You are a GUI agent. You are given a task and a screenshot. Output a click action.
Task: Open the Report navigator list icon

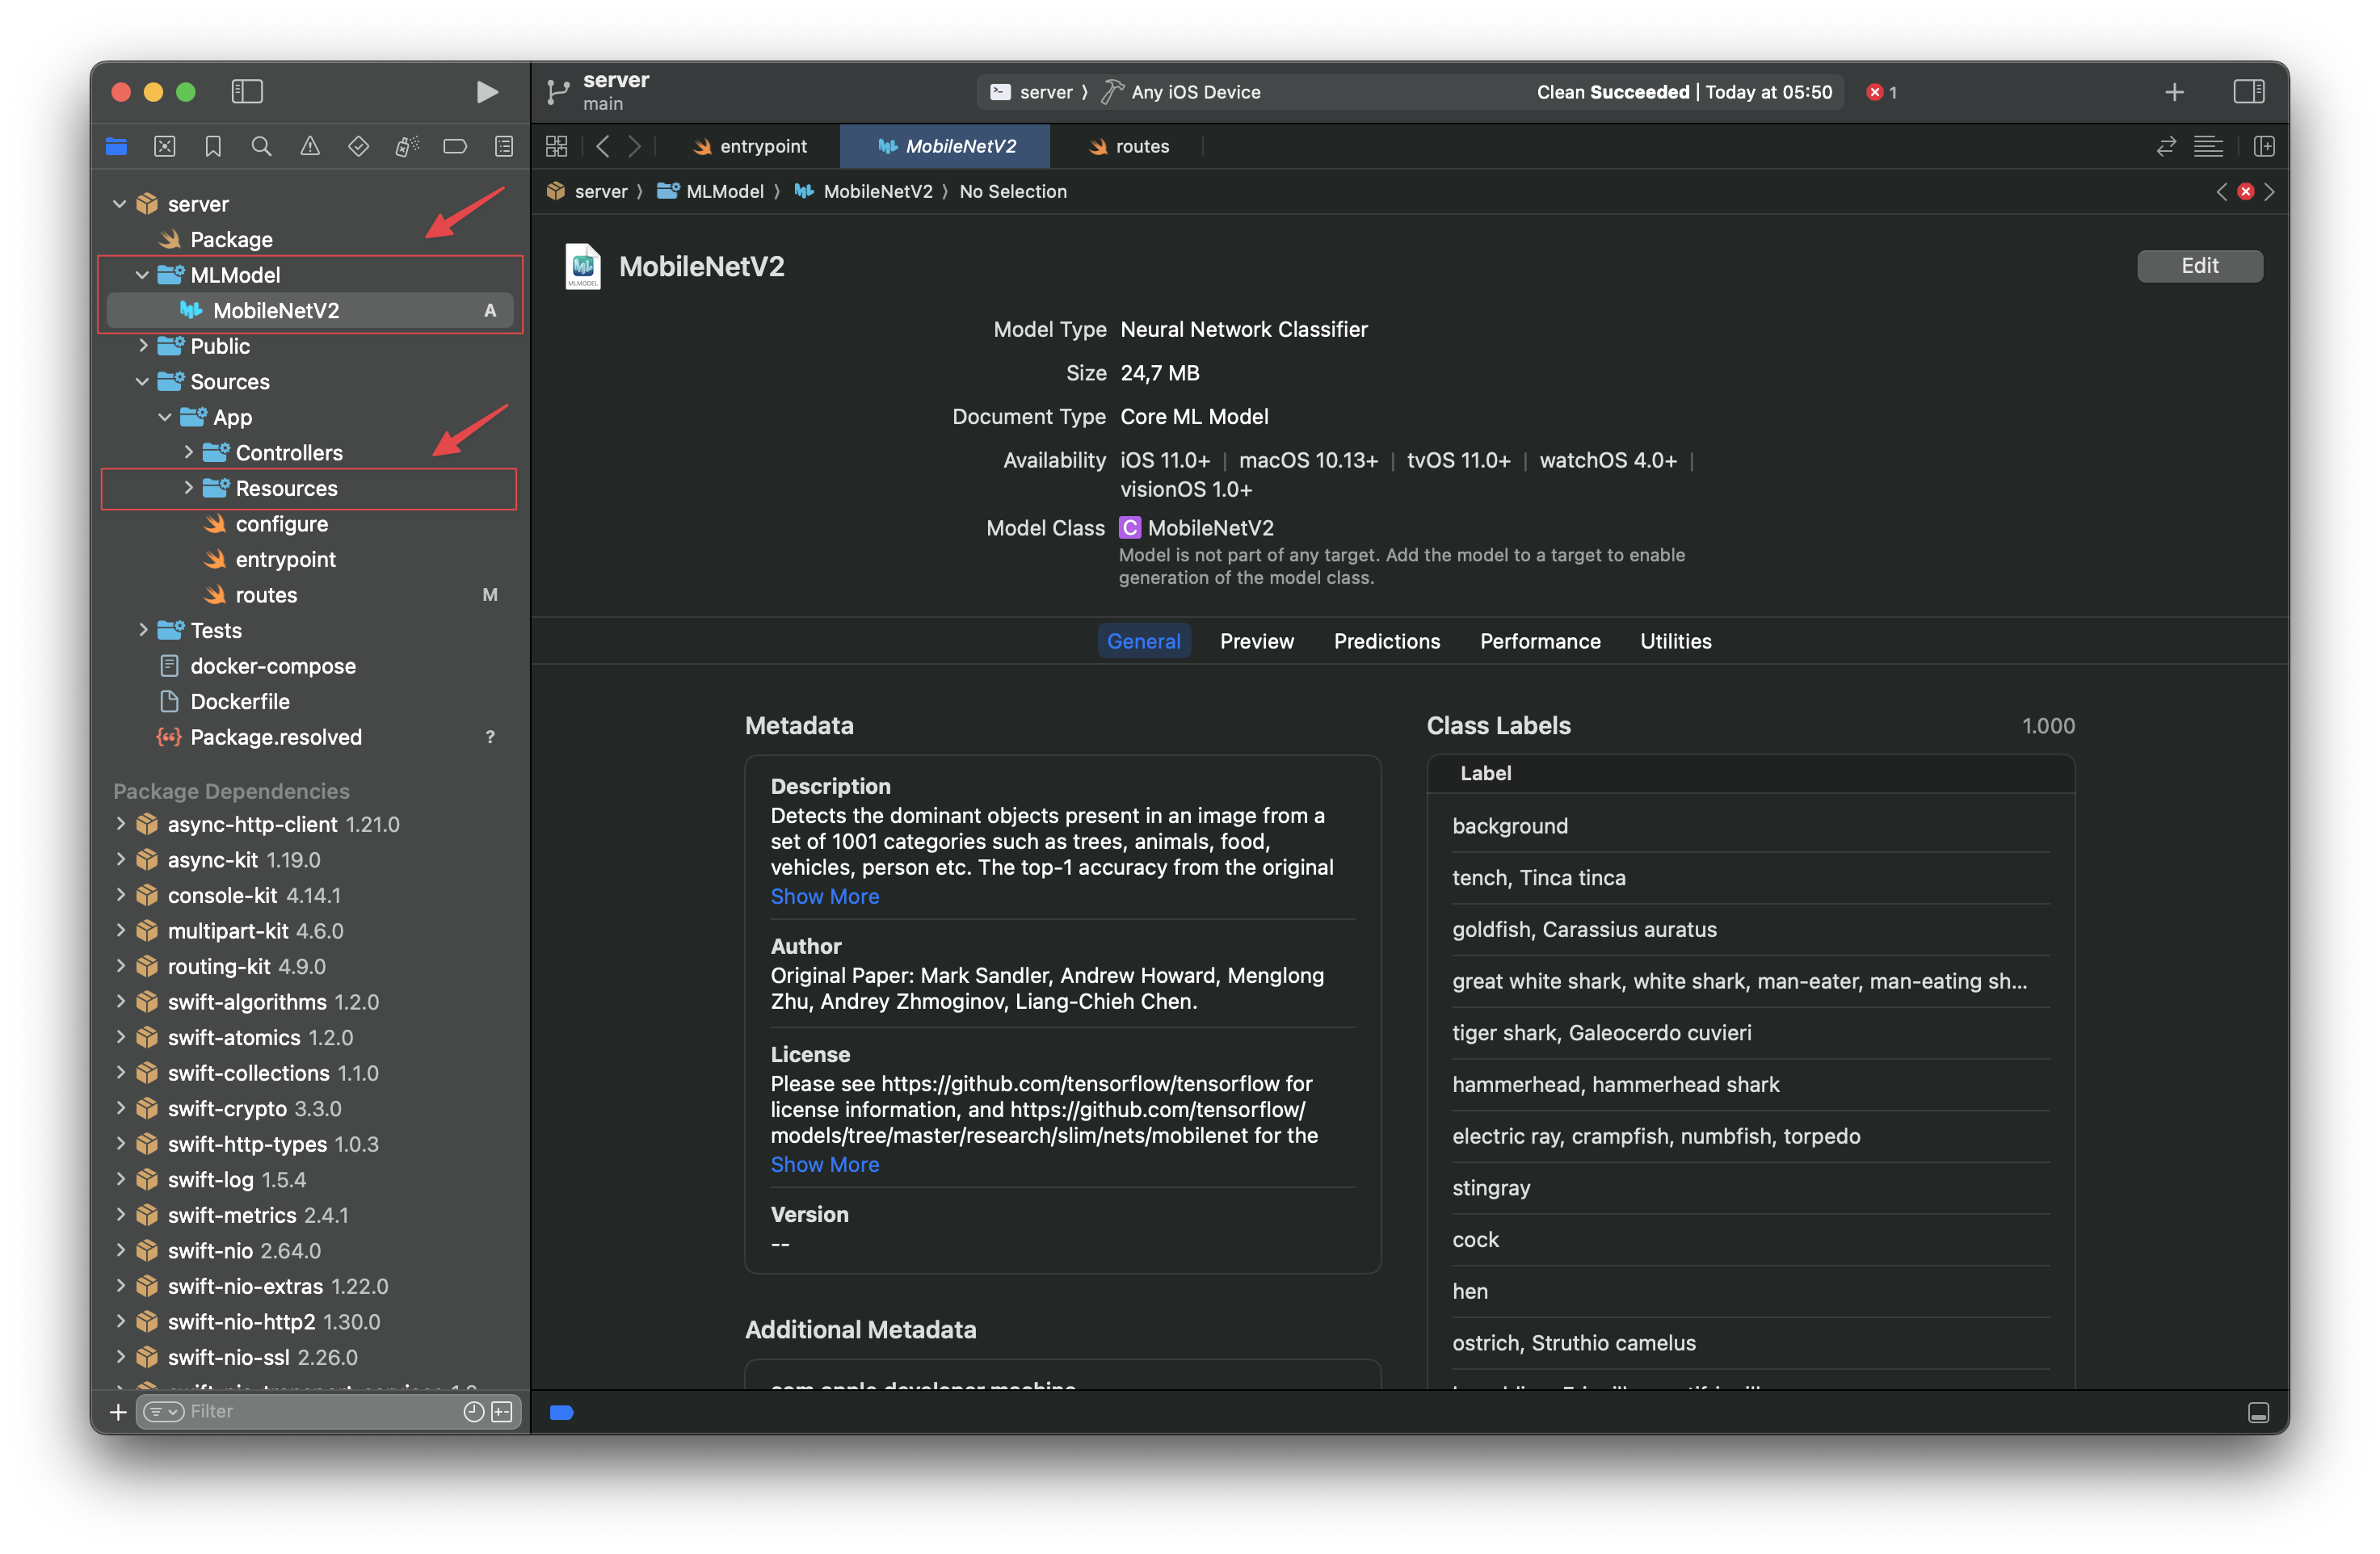pyautogui.click(x=504, y=146)
